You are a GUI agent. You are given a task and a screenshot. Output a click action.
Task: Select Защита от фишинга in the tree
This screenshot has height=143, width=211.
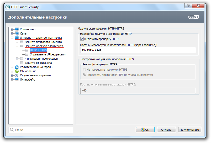38,63
